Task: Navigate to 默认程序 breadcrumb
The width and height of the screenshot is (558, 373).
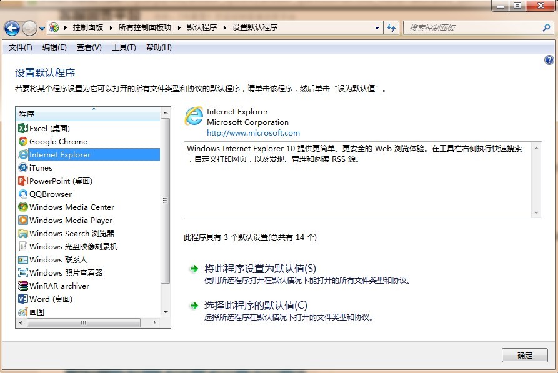Action: point(202,27)
